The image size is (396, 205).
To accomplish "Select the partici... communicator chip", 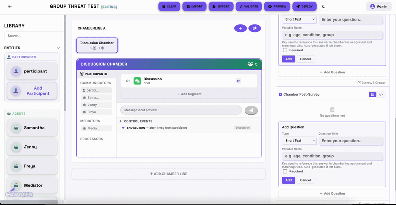I will tap(96, 90).
